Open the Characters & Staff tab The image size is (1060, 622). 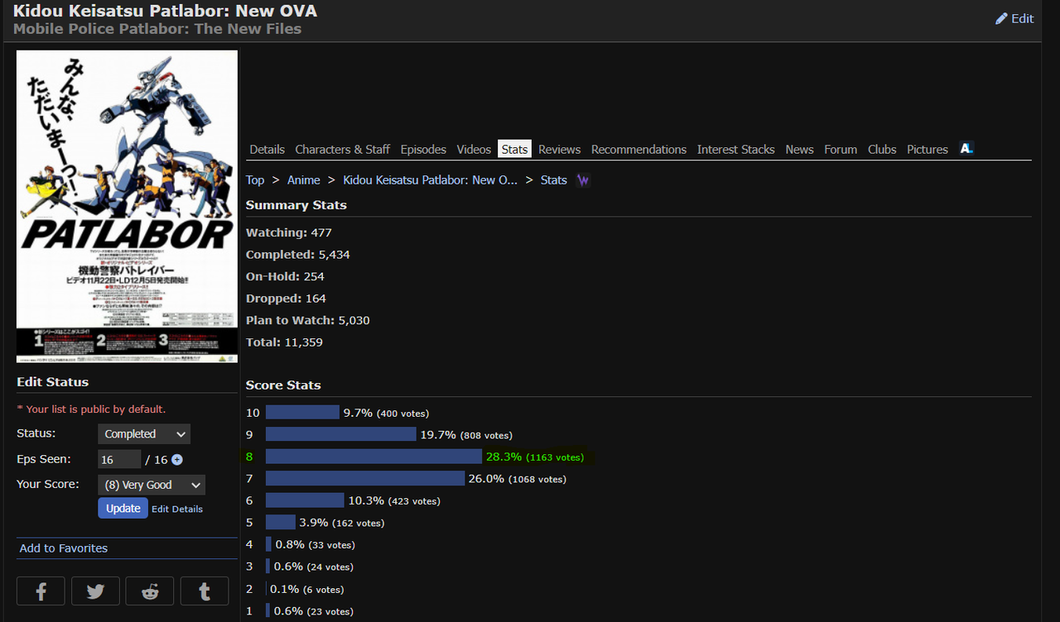(x=342, y=149)
